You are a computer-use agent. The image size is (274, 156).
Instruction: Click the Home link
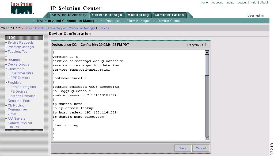(204, 2)
